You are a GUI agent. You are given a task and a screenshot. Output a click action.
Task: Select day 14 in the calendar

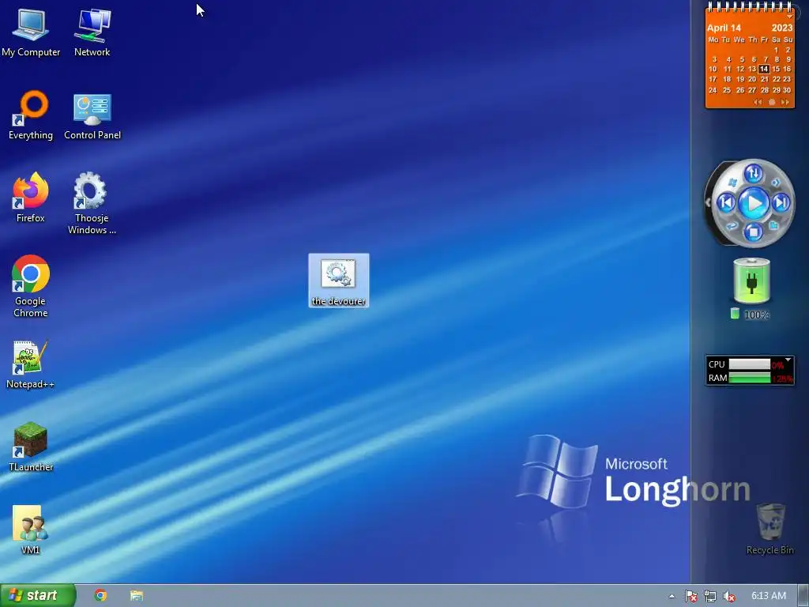(764, 70)
